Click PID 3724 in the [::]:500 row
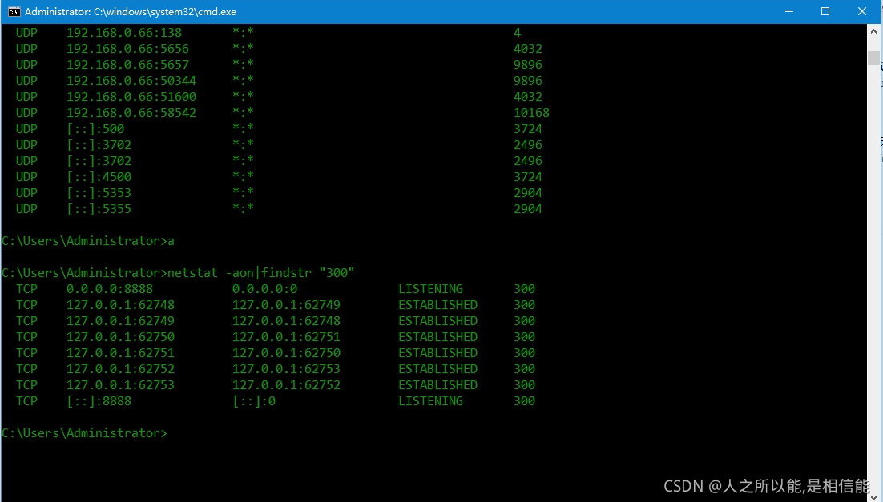 pyautogui.click(x=528, y=129)
